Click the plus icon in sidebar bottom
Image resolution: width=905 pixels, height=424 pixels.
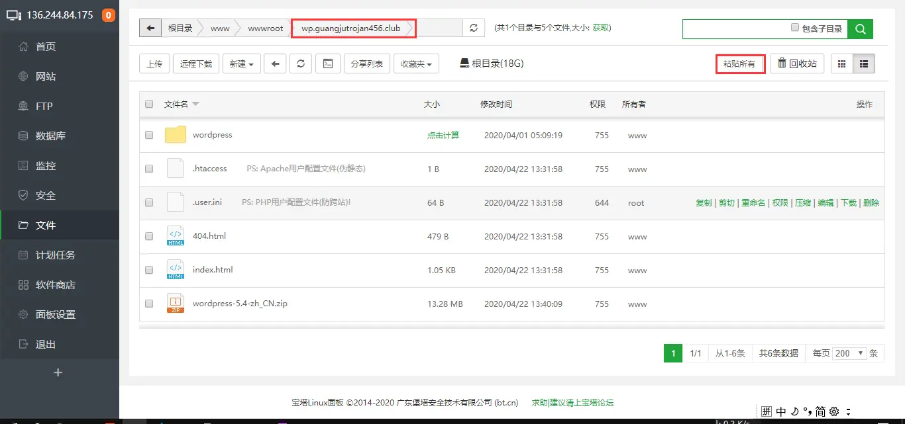click(58, 372)
